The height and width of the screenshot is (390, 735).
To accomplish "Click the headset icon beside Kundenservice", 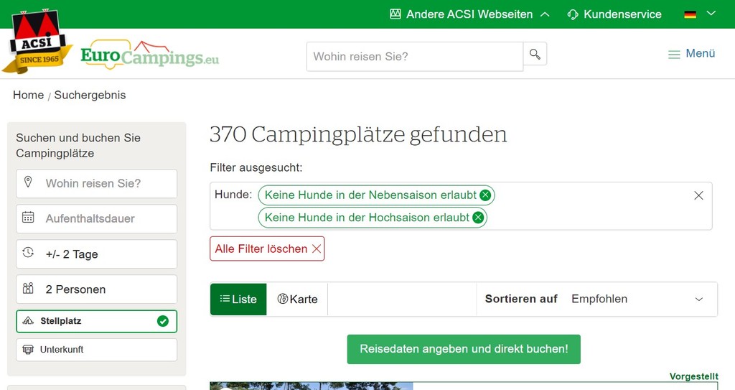I will click(x=572, y=14).
